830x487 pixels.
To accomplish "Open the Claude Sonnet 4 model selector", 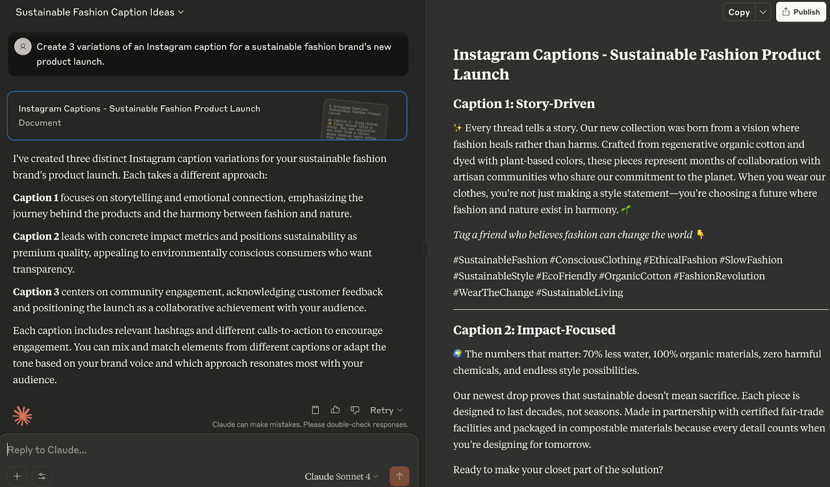I will click(x=341, y=477).
